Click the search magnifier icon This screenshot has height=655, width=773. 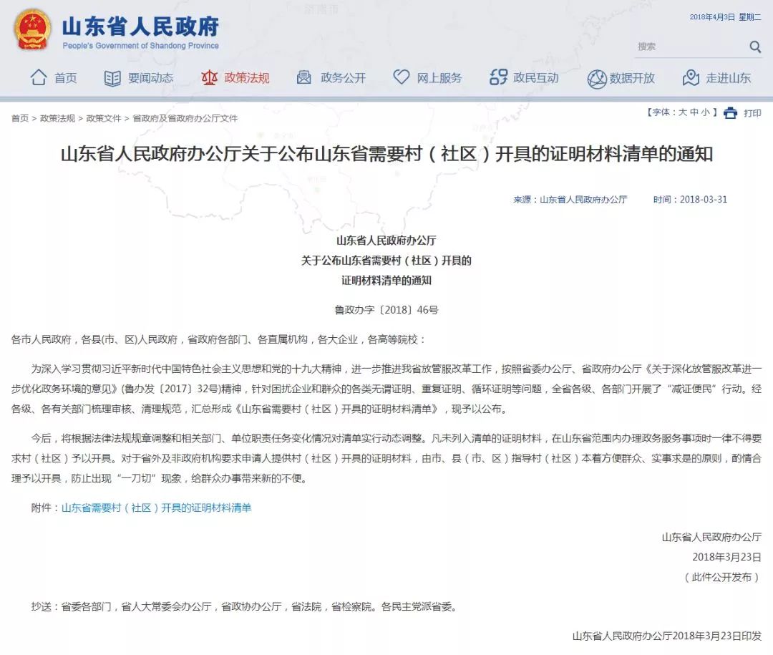[x=755, y=47]
